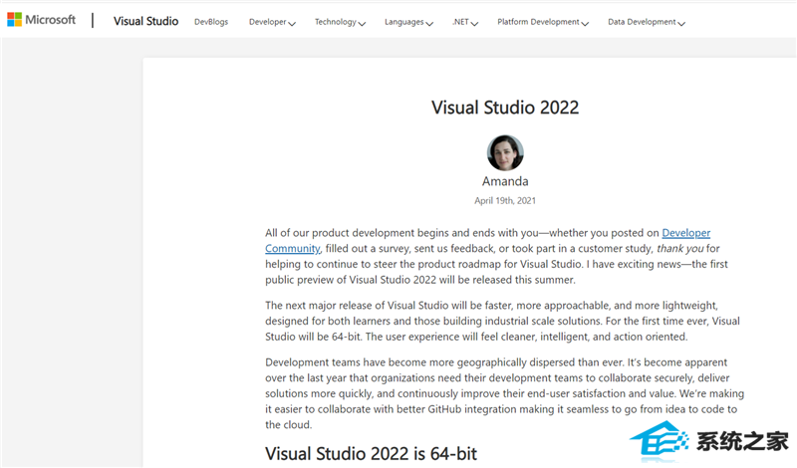Open the Technology menu
Image resolution: width=797 pixels, height=468 pixels.
[x=340, y=22]
